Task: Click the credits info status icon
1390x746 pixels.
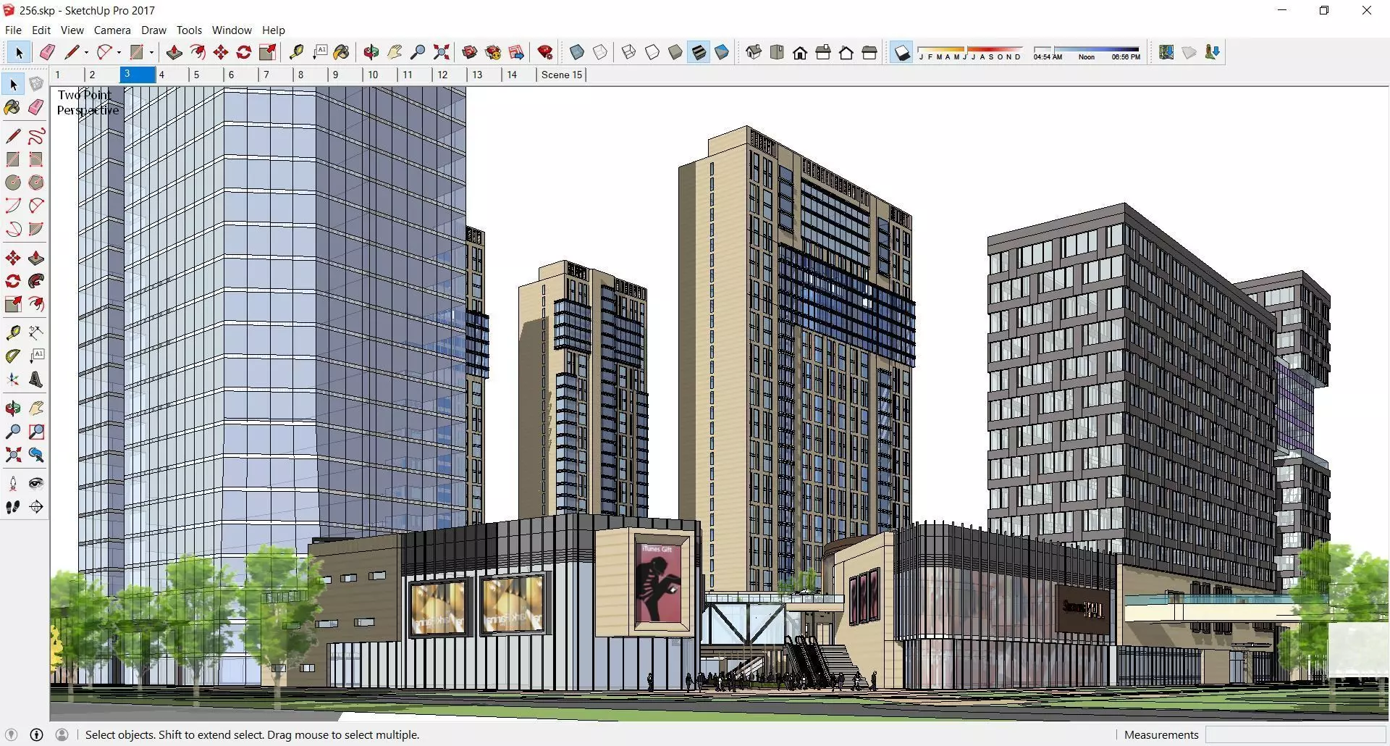Action: 36,734
